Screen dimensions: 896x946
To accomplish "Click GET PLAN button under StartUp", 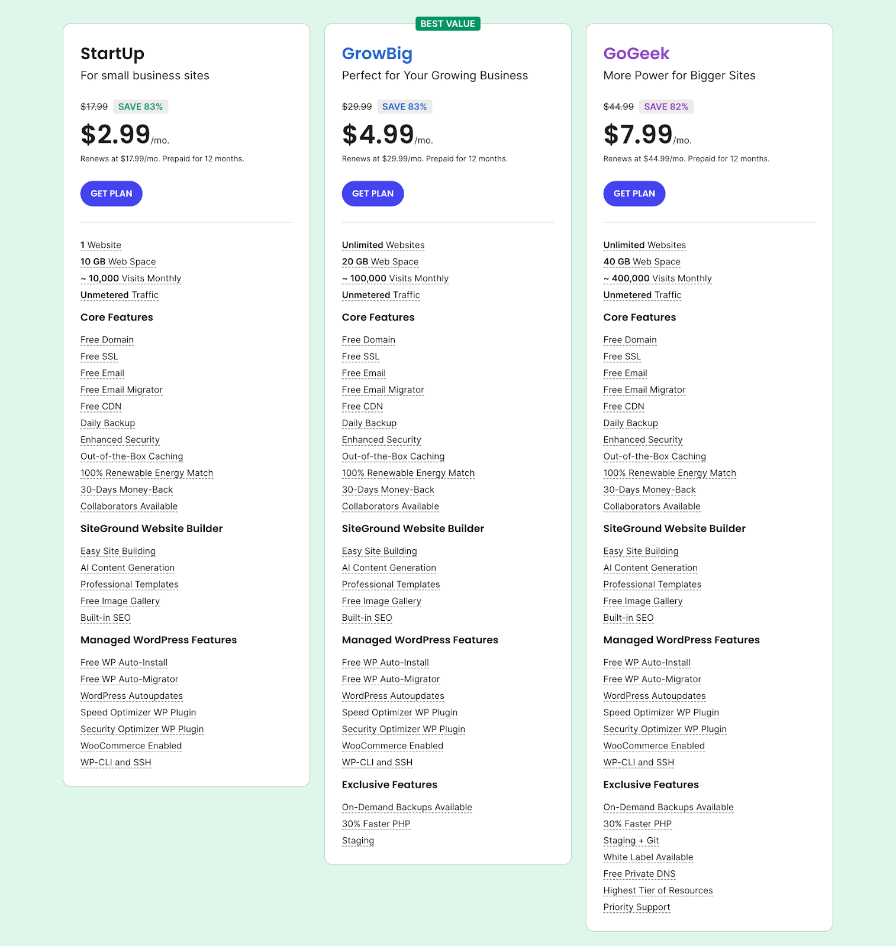I will [111, 193].
